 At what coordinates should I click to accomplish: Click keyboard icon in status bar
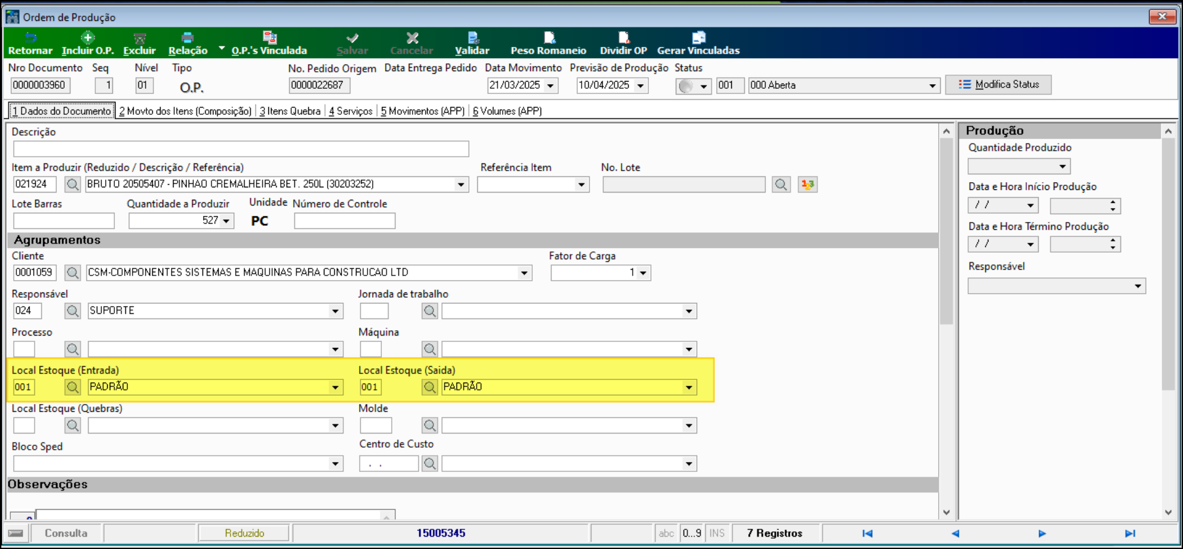click(16, 533)
